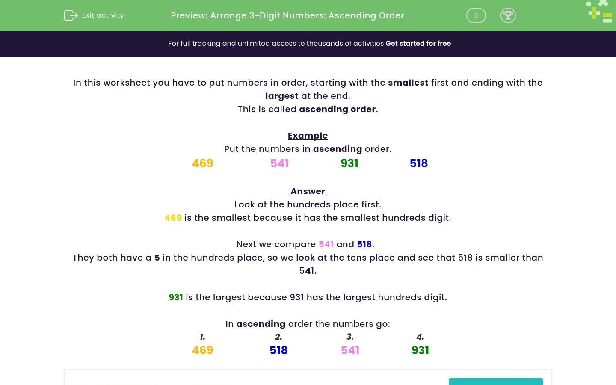This screenshot has height=385, width=616.
Task: Click the score counter pill showing 0
Action: click(476, 15)
